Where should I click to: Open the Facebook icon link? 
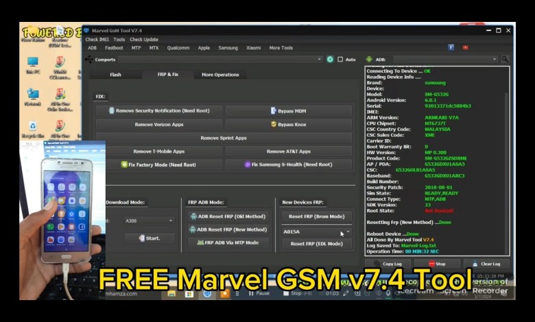point(451,48)
